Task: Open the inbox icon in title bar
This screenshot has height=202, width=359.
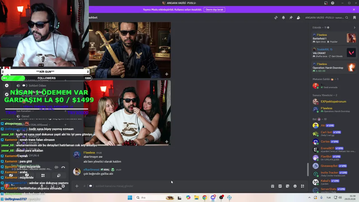Action: (326, 3)
